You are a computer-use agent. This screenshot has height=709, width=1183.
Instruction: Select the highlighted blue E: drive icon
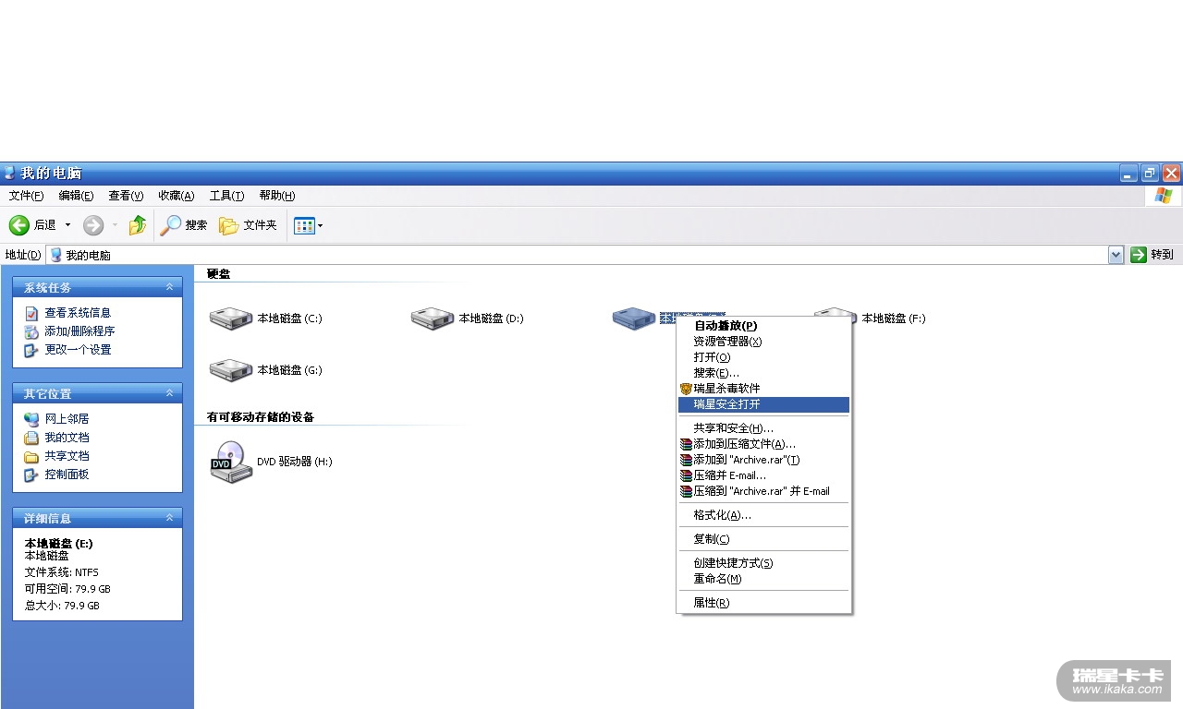point(634,318)
